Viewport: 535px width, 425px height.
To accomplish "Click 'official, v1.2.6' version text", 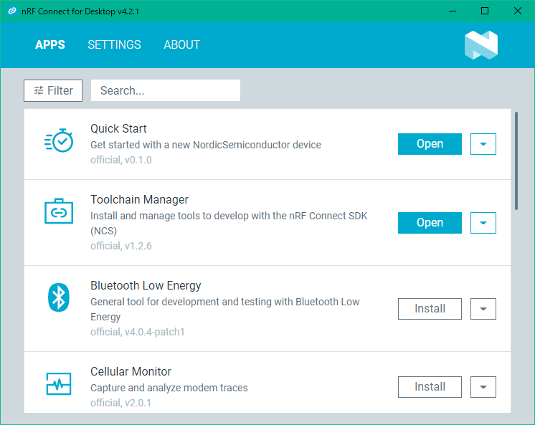I will click(121, 246).
